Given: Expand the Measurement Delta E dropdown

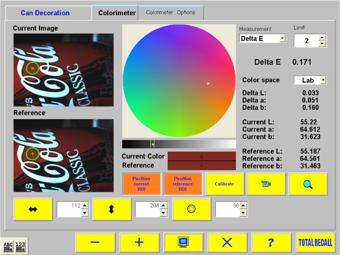Looking at the screenshot, I should (282, 39).
